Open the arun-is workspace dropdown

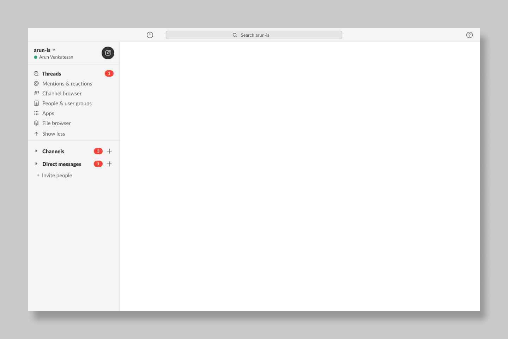[45, 50]
